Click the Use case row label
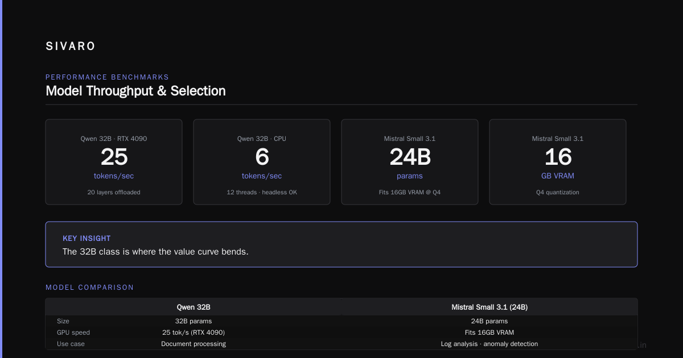The height and width of the screenshot is (358, 683). [x=71, y=344]
